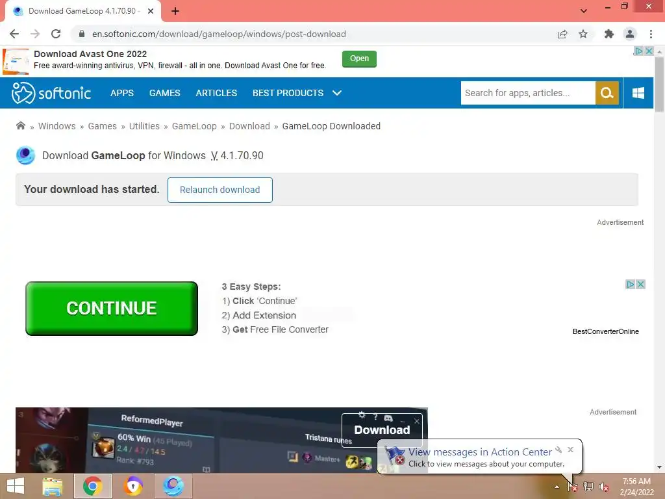This screenshot has width=665, height=499.
Task: Click the scrollbar down arrow
Action: [x=659, y=467]
